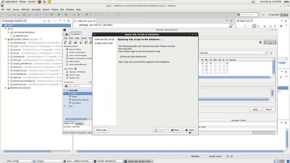This screenshot has height=163, width=290.
Task: Open Eclipse Project menu
Action: click(x=55, y=10)
